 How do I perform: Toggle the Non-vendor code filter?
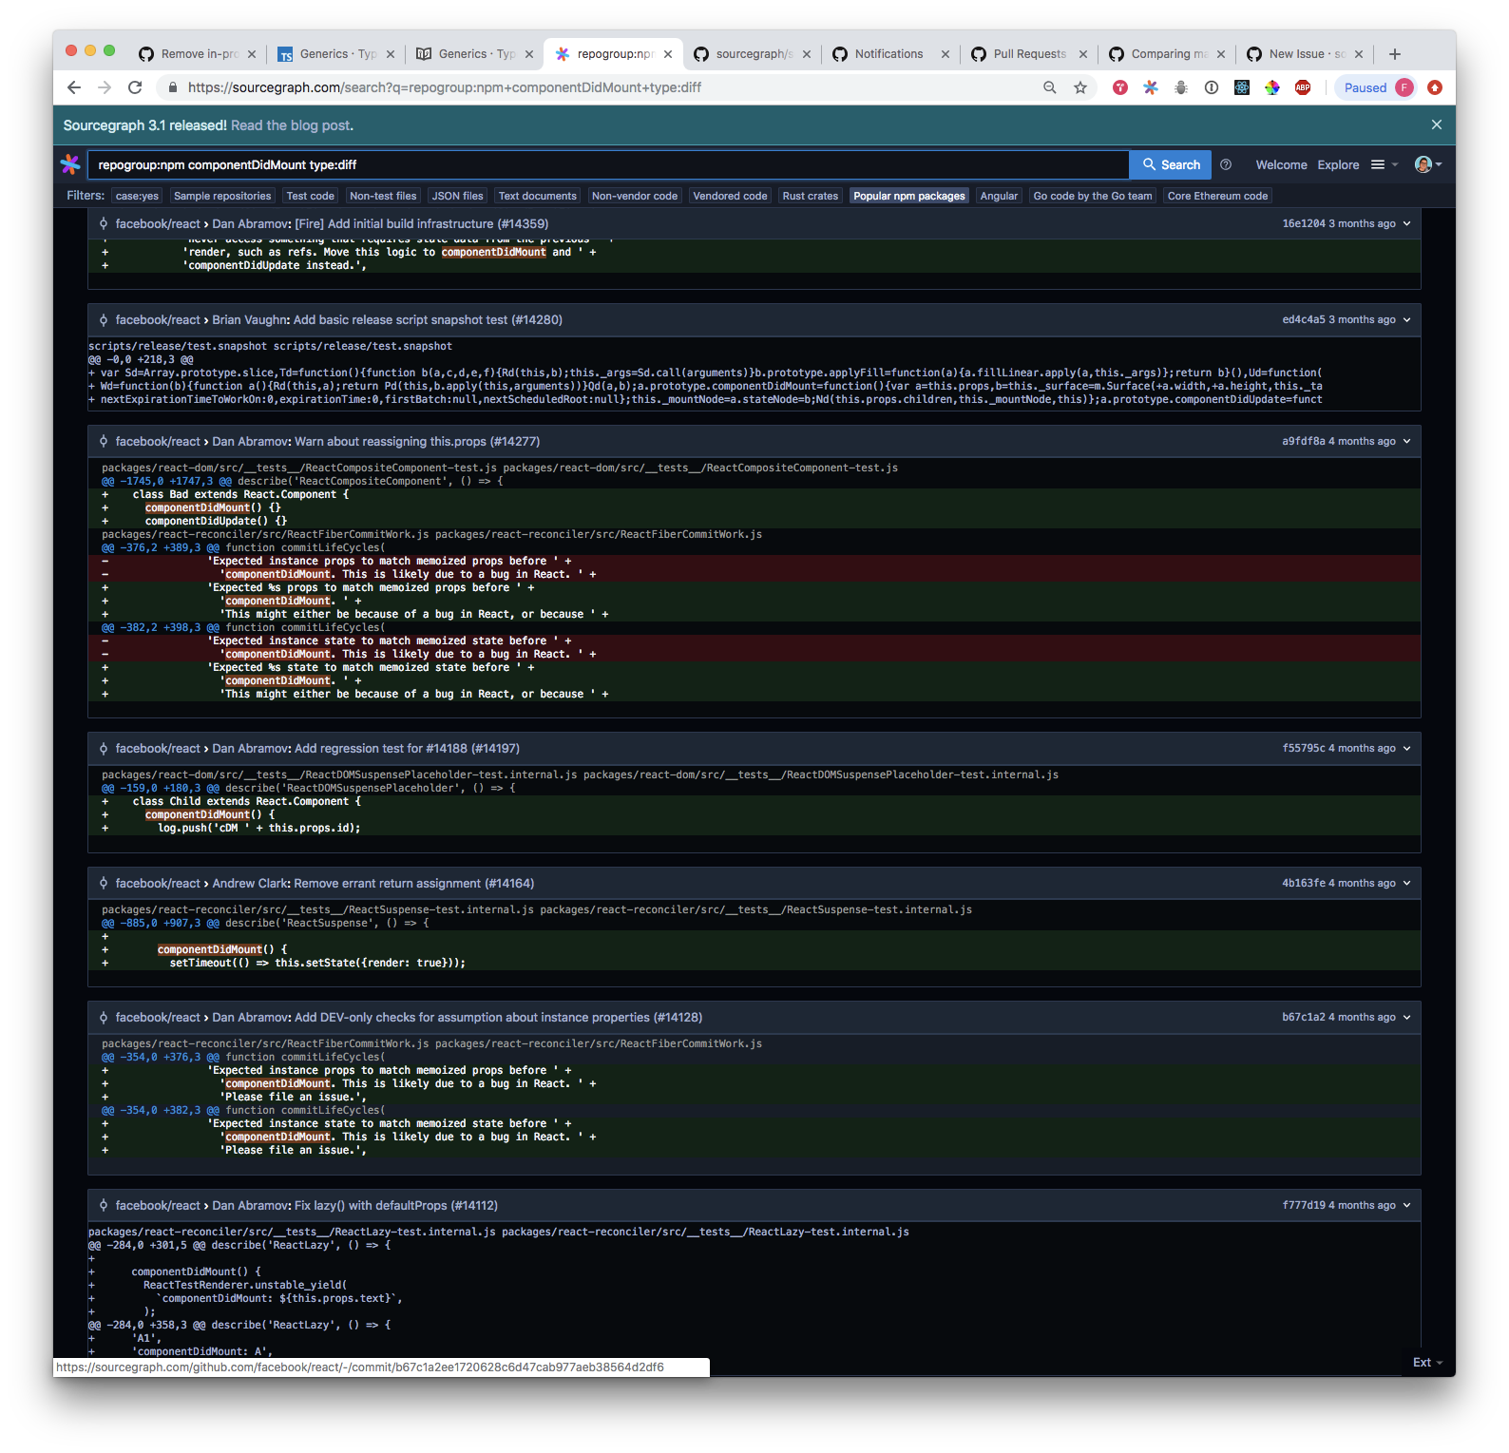[635, 196]
